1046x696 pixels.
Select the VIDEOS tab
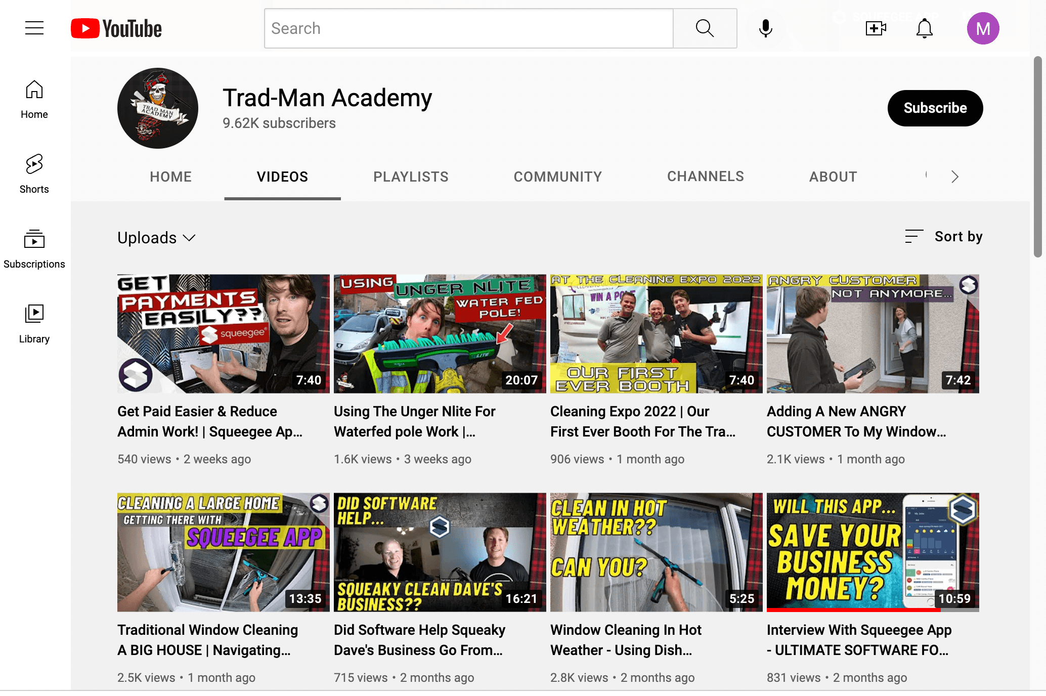click(x=282, y=177)
